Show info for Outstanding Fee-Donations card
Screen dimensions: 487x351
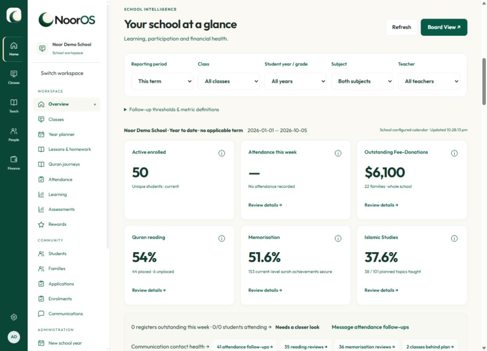(x=454, y=153)
